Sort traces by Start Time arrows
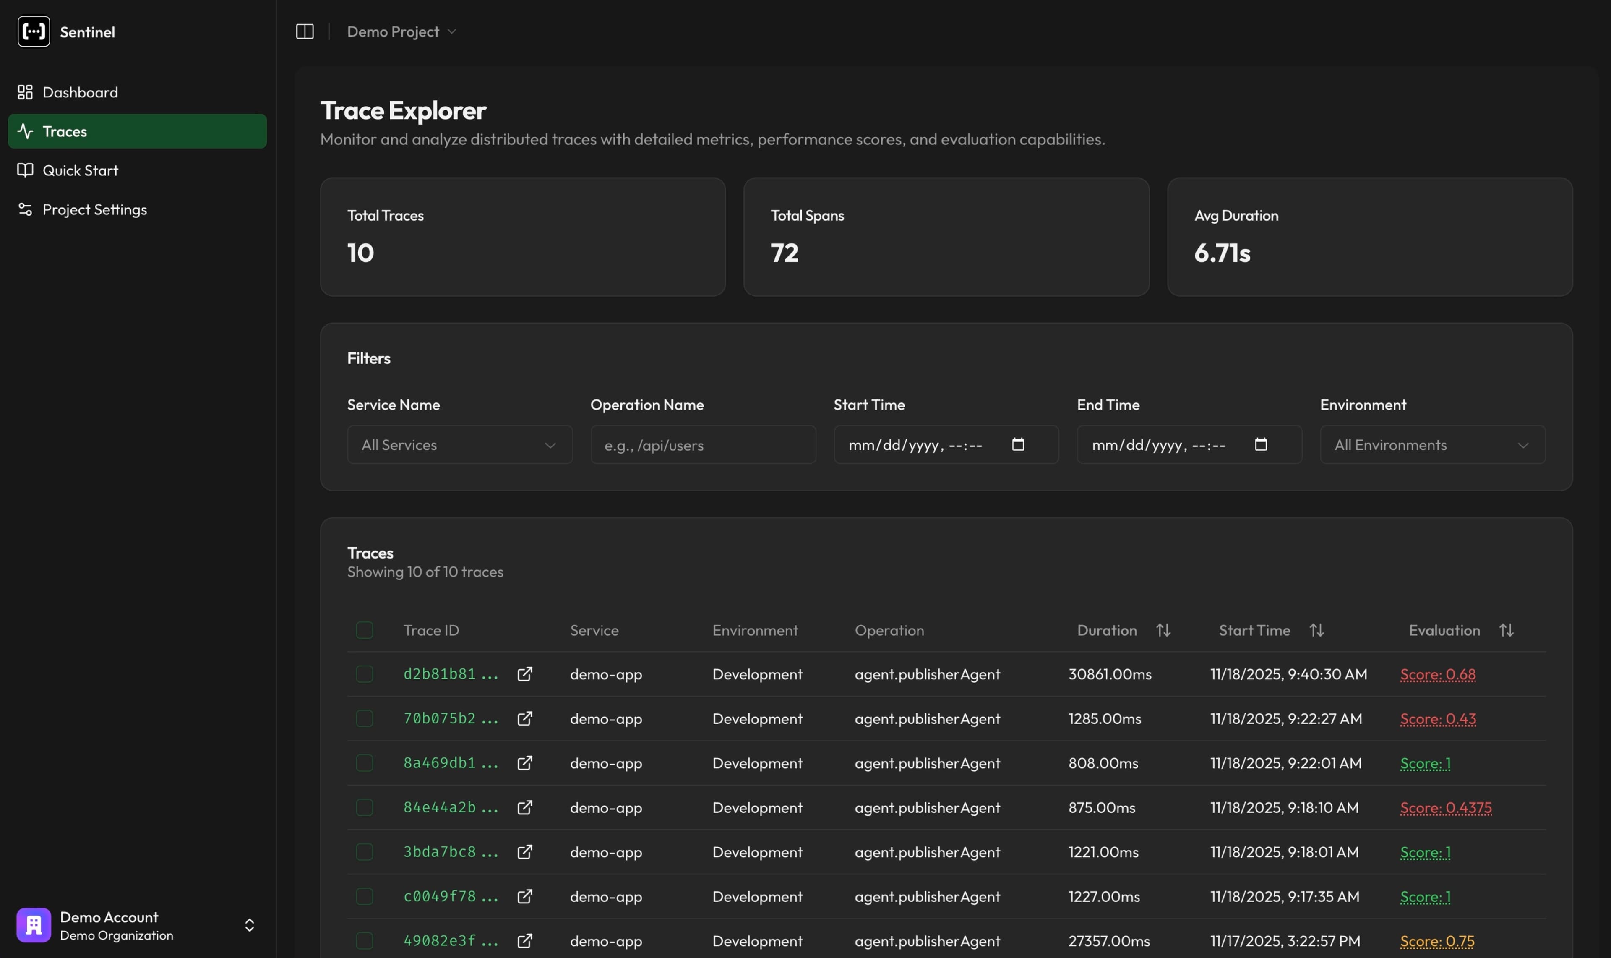This screenshot has width=1611, height=958. pyautogui.click(x=1316, y=630)
